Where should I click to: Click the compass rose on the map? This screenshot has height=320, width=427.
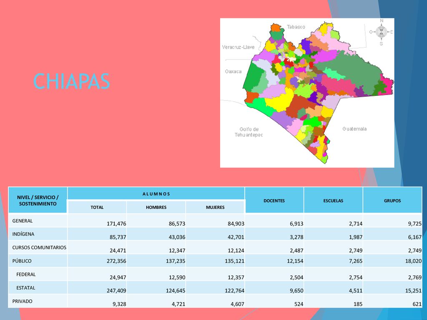[381, 32]
